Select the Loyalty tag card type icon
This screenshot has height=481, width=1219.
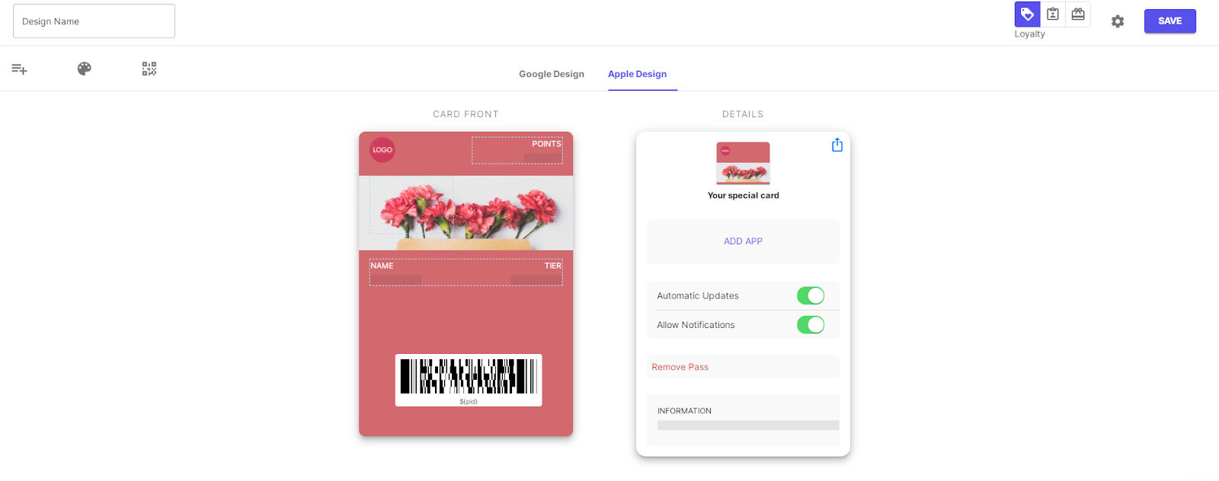tap(1027, 14)
